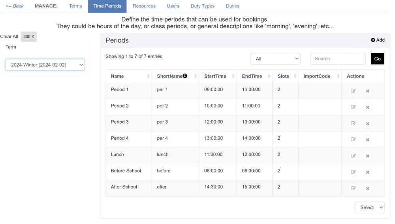This screenshot has width=395, height=224.
Task: Focus the Search input field
Action: tap(338, 59)
